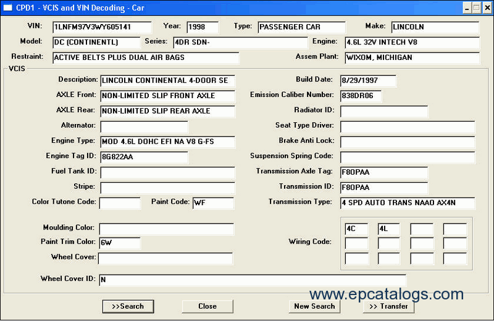Viewport: 494px width, 321px height.
Task: Click the Paint Code field WF
Action: point(213,203)
